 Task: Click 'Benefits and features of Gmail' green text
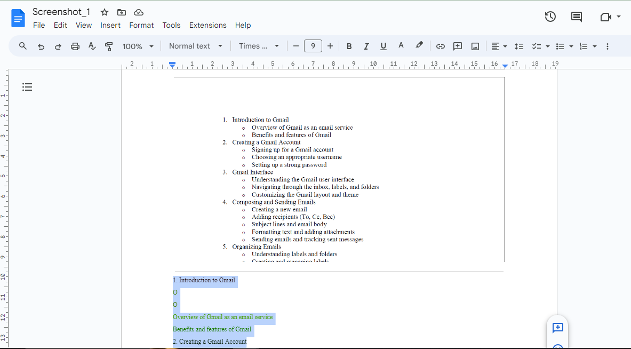(212, 329)
